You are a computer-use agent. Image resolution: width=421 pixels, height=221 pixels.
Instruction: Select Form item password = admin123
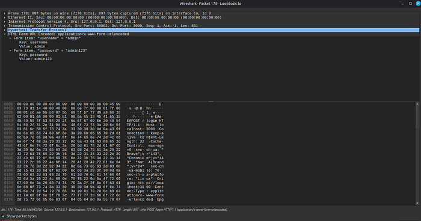(51, 50)
